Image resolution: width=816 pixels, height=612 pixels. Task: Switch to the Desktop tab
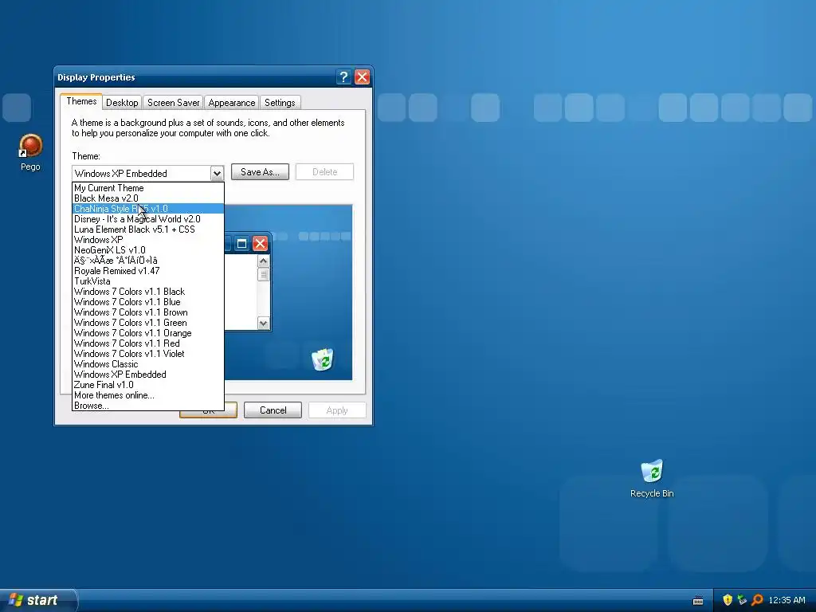tap(122, 103)
